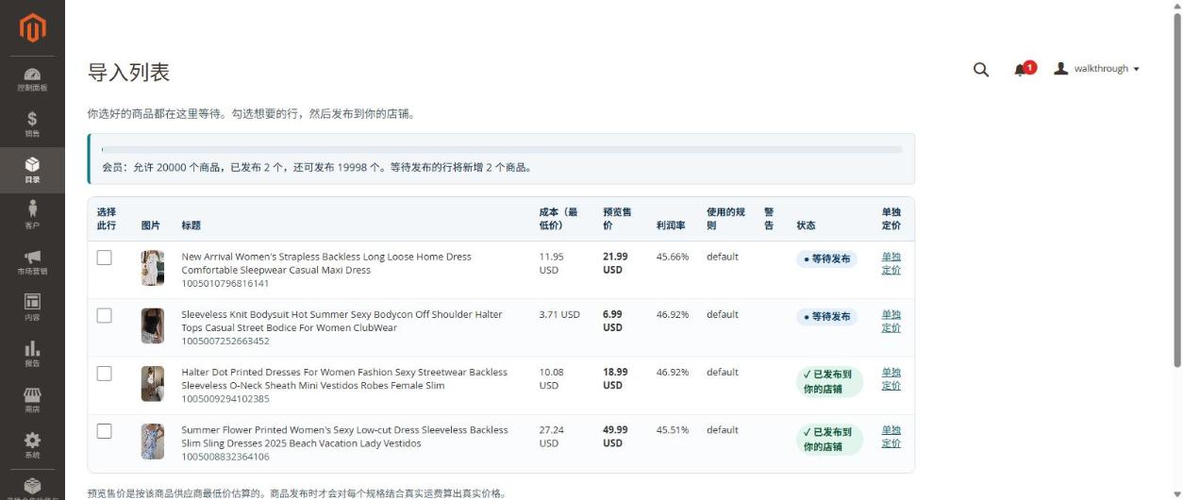The height and width of the screenshot is (500, 1183).
Task: Click 已发布到你的店铺 badge in Summer Flower row
Action: pos(830,440)
